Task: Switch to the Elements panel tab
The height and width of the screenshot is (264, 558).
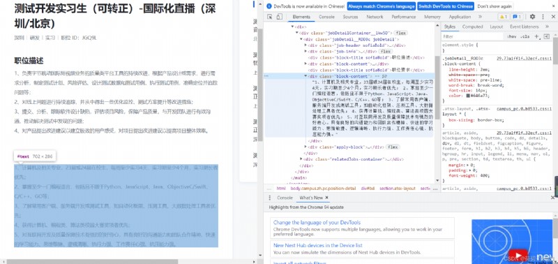Action: pos(301,17)
